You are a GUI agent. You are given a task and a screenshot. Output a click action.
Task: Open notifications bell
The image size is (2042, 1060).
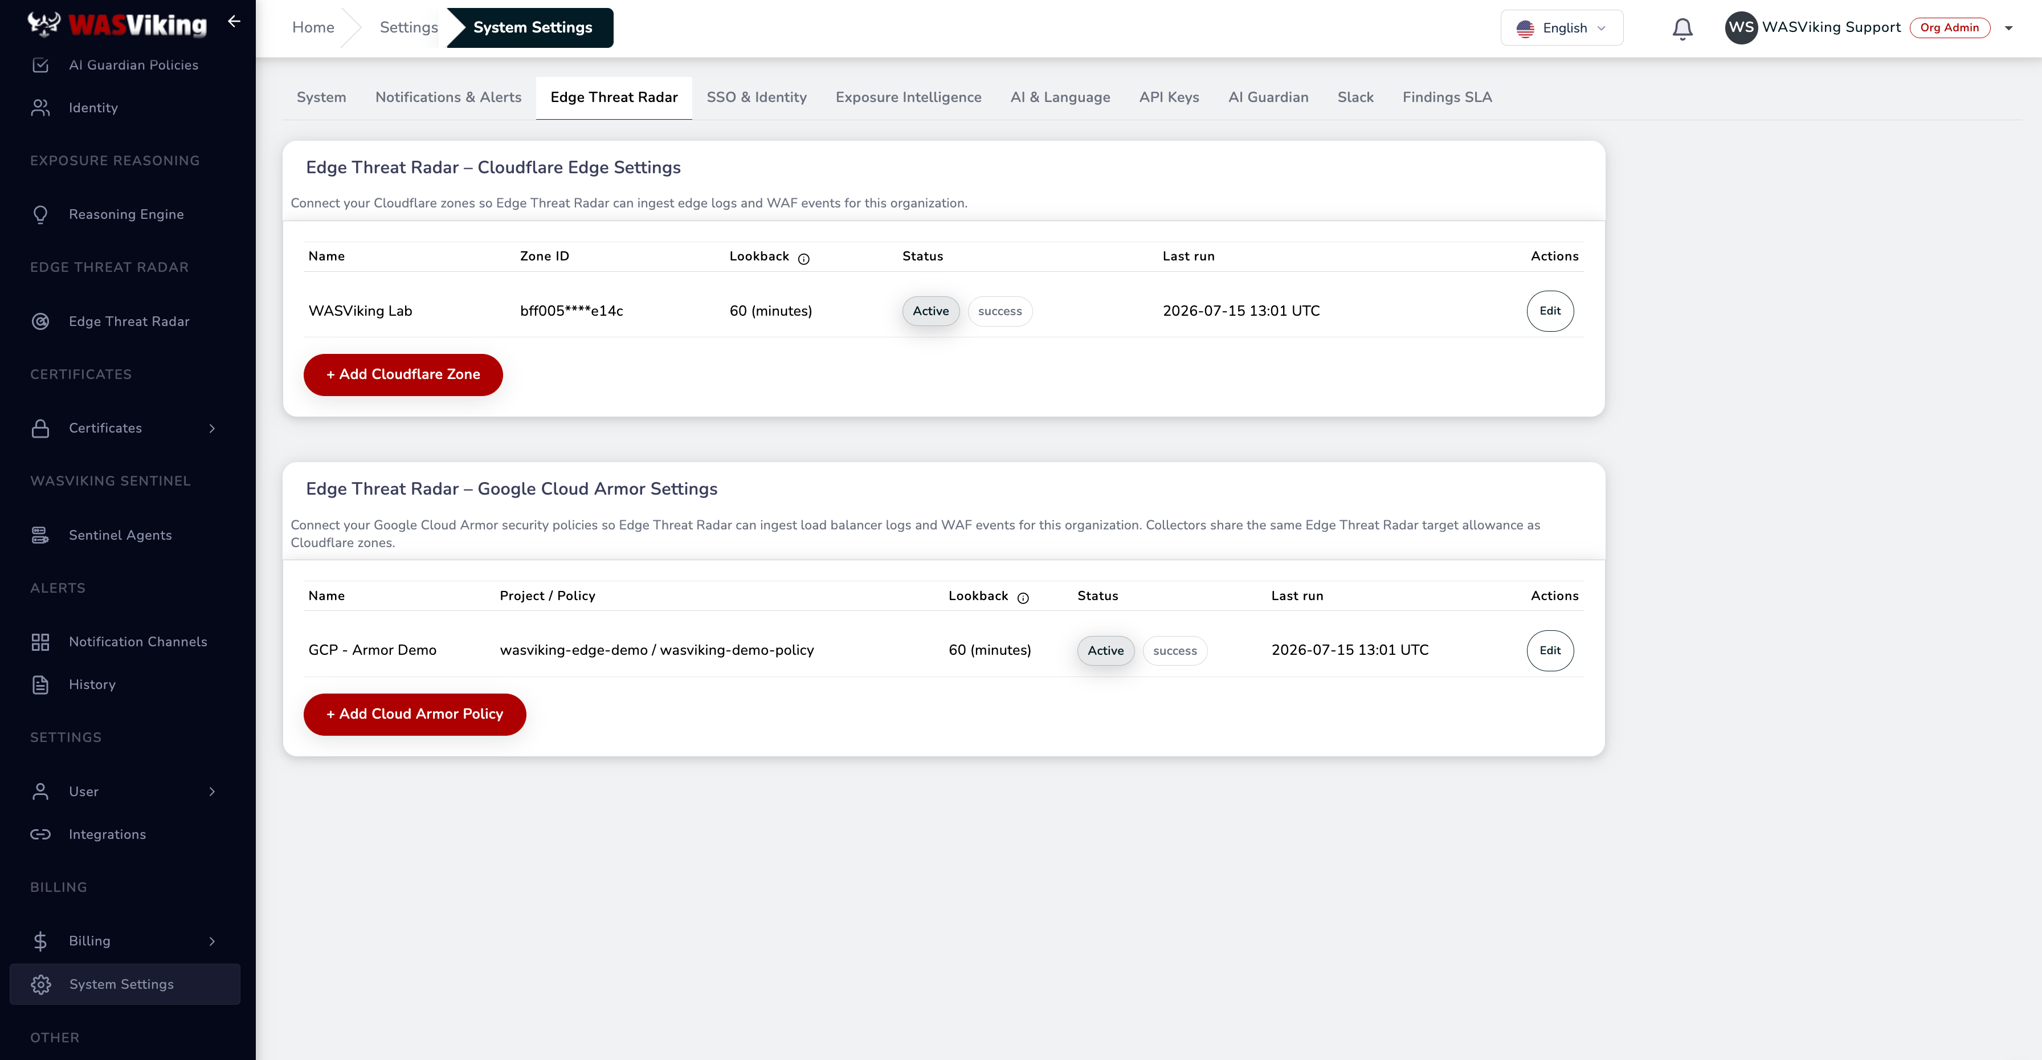(x=1682, y=28)
